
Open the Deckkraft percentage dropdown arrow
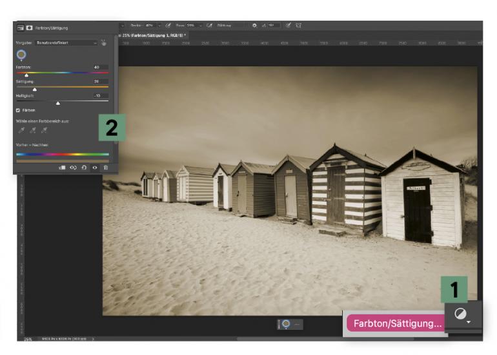point(159,26)
